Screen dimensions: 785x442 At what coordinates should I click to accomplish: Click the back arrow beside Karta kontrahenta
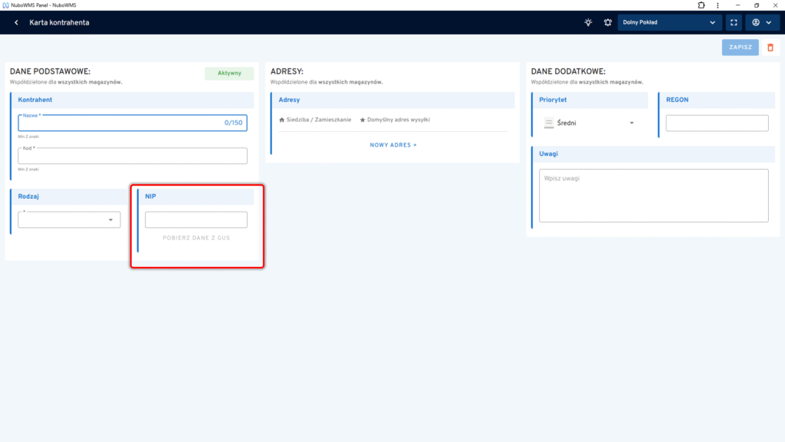tap(16, 22)
